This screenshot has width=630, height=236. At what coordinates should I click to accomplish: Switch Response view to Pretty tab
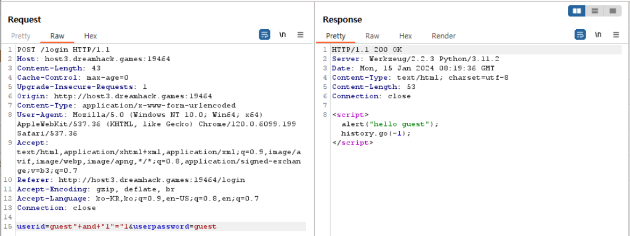[x=335, y=36]
